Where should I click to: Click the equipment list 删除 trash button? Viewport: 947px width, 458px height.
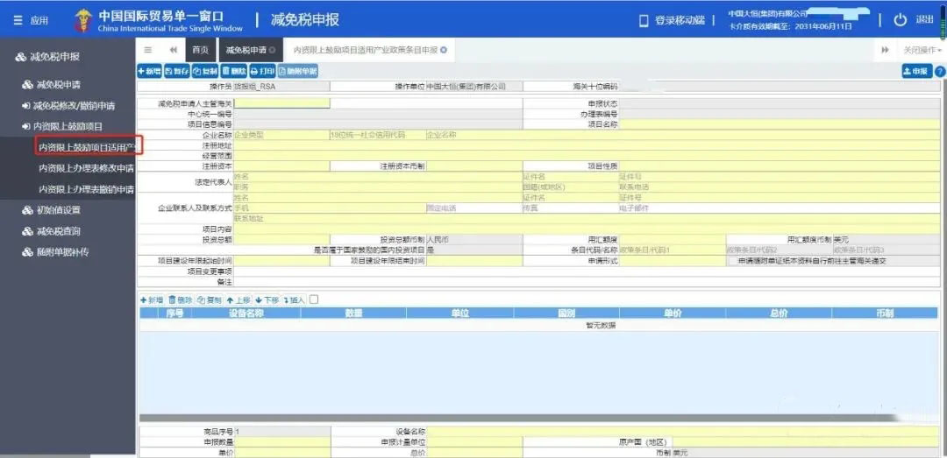click(x=180, y=299)
